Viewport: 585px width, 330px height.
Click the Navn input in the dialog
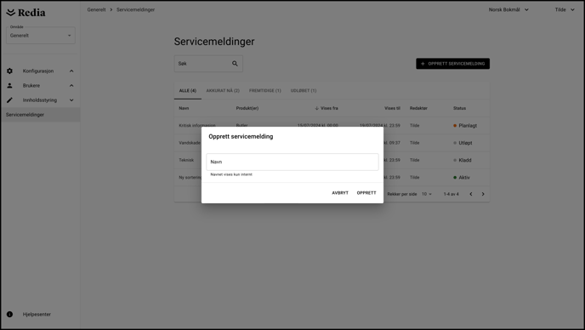point(292,162)
